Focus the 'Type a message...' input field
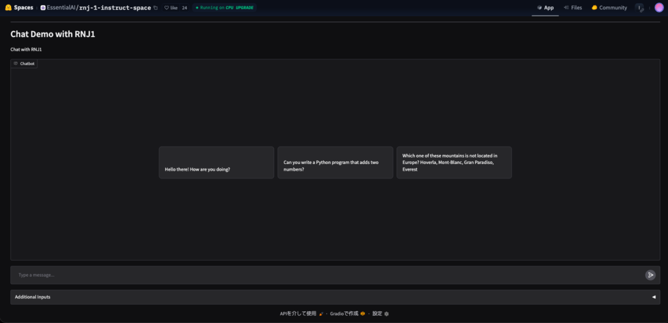 [x=326, y=275]
